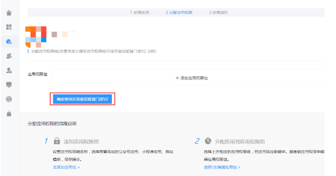The image size is (336, 176).
Task: Select step 2 分配应用权限
Action: pyautogui.click(x=179, y=12)
